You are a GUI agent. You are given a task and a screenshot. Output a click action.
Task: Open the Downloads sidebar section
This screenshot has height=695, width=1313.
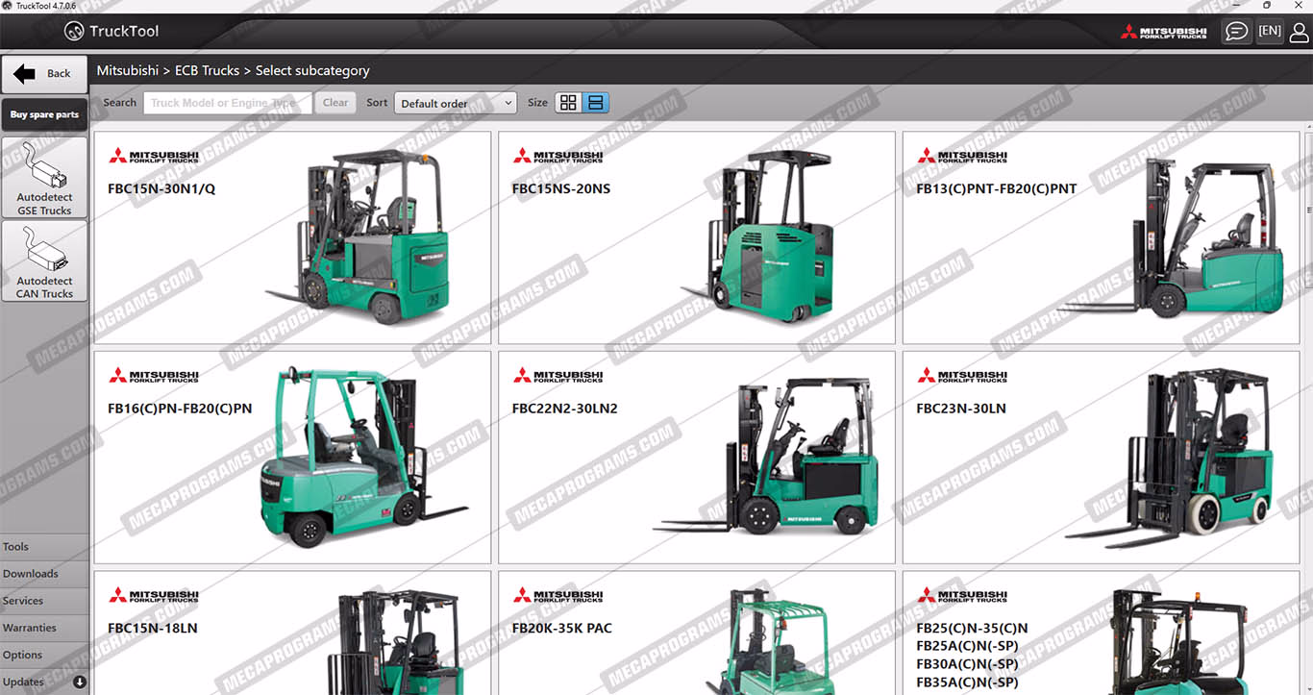point(44,574)
